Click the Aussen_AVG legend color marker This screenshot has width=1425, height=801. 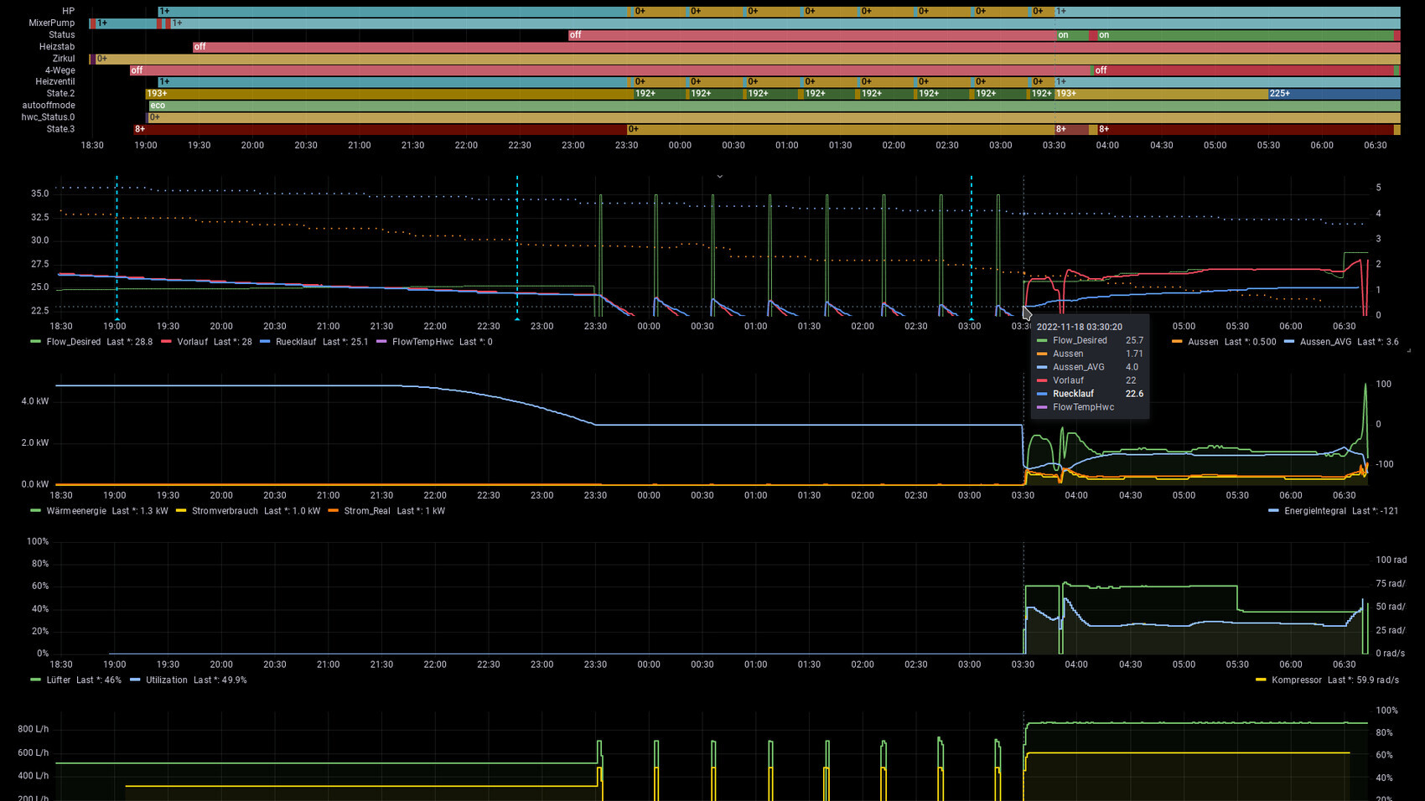point(1288,342)
